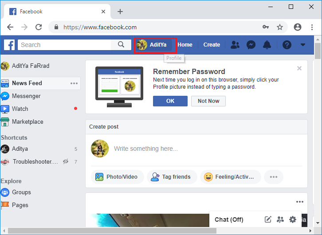
Task: Click the Pages flag icon
Action: tap(5, 205)
